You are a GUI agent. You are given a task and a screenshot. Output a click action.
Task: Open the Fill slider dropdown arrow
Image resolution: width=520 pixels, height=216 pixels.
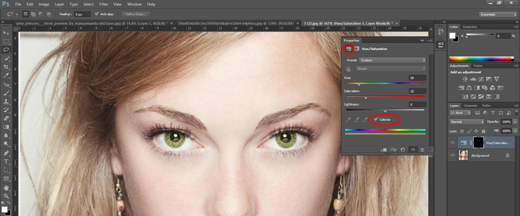click(x=515, y=131)
